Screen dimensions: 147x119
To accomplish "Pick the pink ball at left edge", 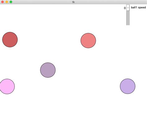I will point(7,86).
